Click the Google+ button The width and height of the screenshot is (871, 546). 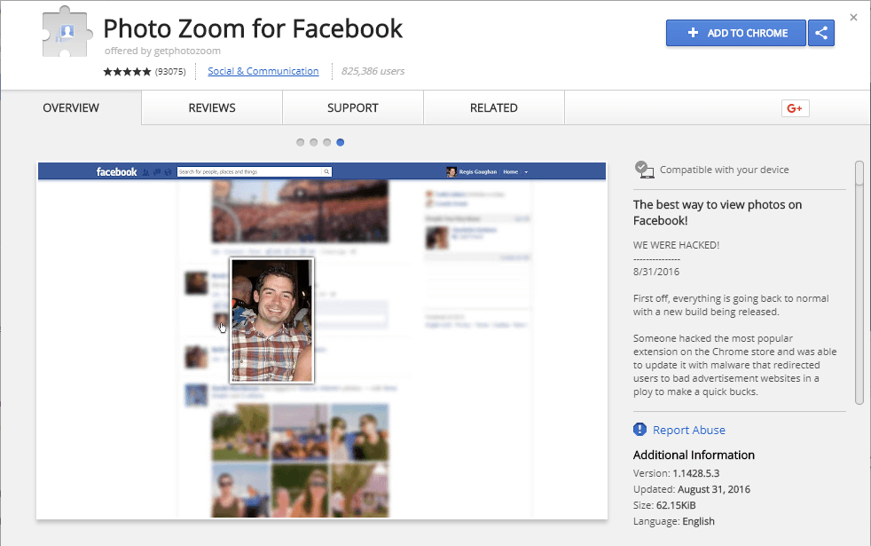click(x=795, y=107)
